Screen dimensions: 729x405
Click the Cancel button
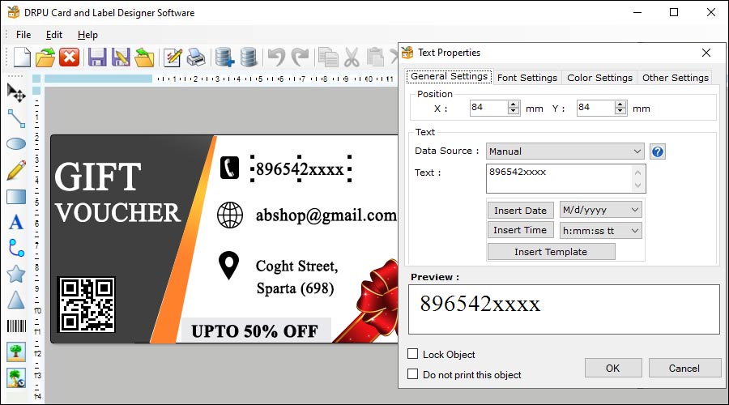[684, 368]
